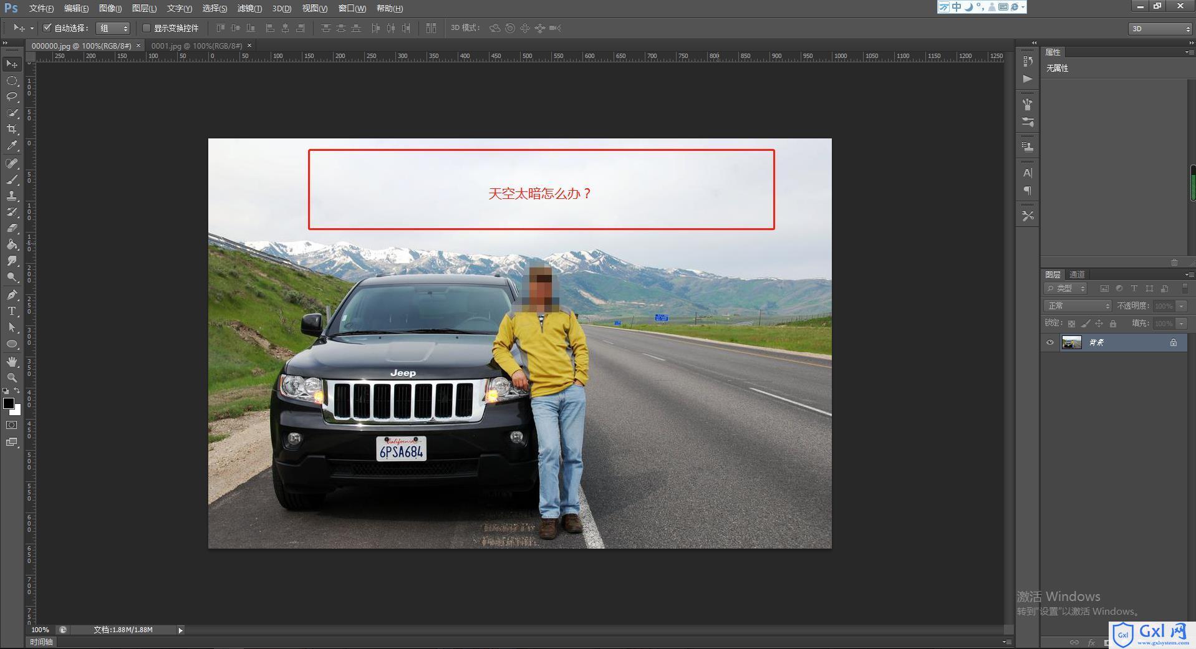Expand the status bar info arrow
1196x649 pixels.
[181, 630]
